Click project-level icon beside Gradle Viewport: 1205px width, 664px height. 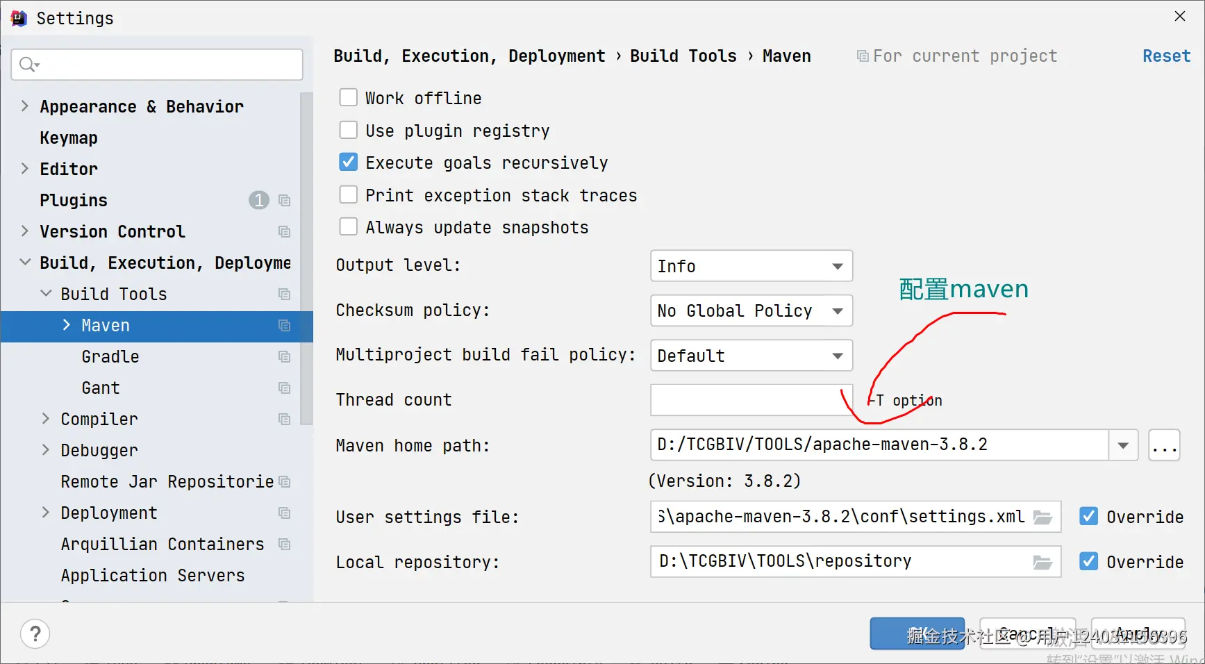(x=284, y=357)
